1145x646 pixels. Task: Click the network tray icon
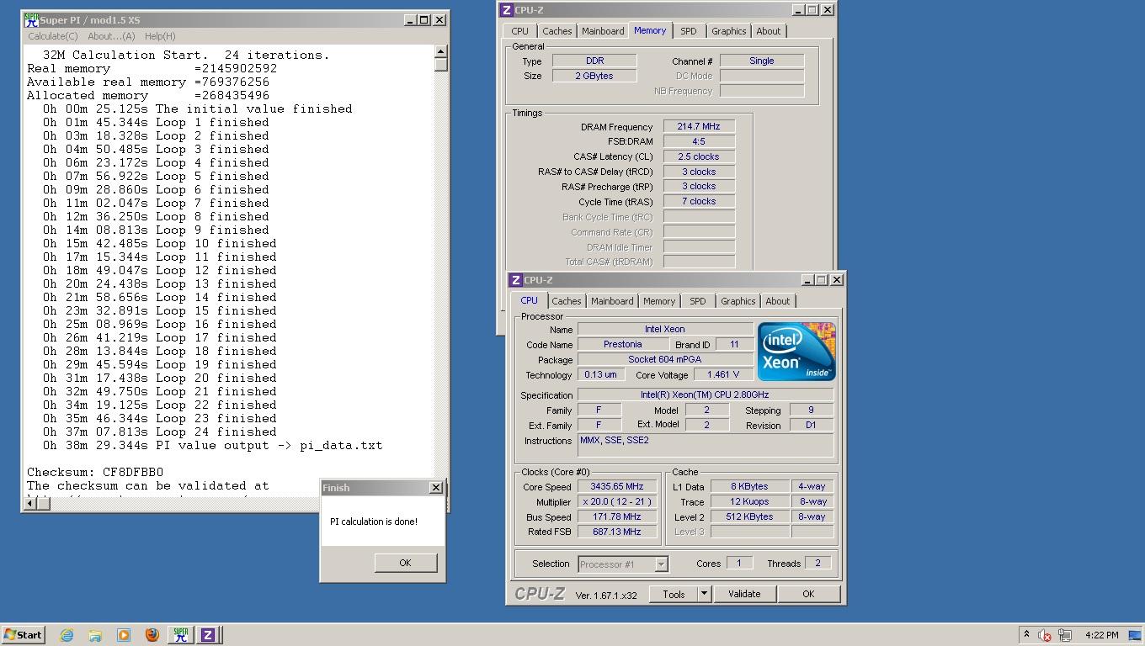pos(1065,635)
